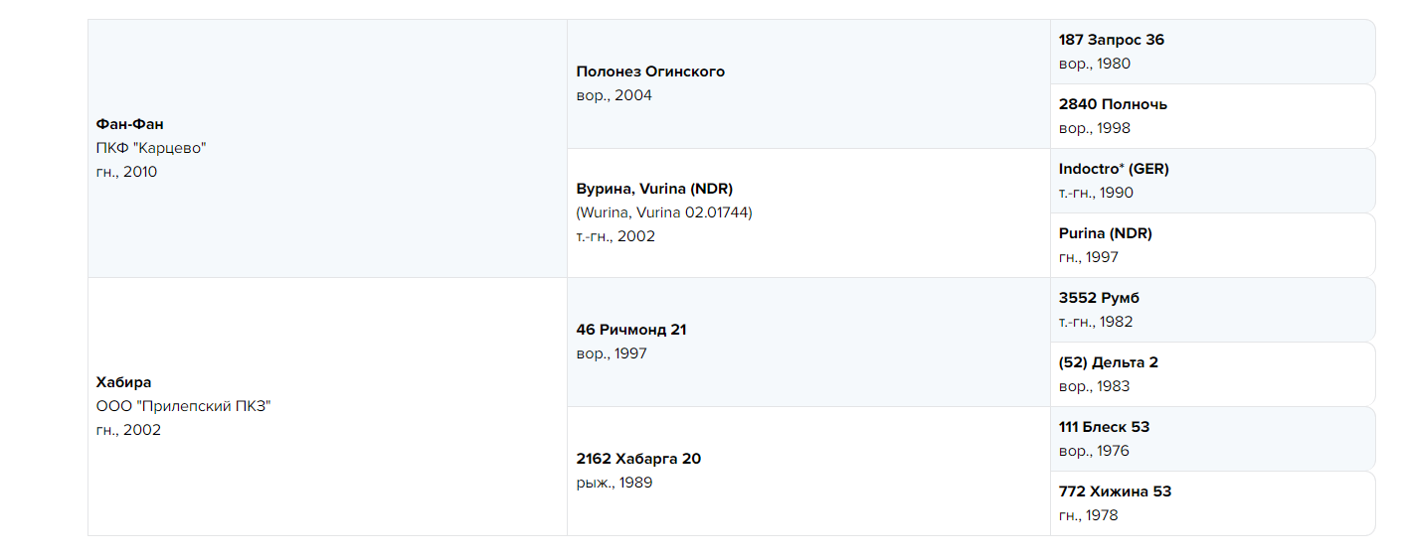Click Indoctro* (GER) ancestor name
Viewport: 1404px width, 558px height.
[1114, 169]
